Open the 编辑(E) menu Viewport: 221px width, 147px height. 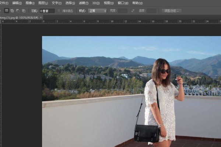17,3
